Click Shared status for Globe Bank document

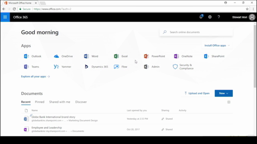(167, 119)
